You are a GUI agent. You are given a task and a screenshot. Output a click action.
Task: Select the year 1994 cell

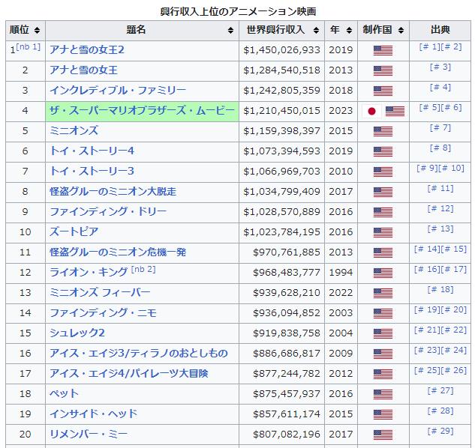tap(341, 273)
